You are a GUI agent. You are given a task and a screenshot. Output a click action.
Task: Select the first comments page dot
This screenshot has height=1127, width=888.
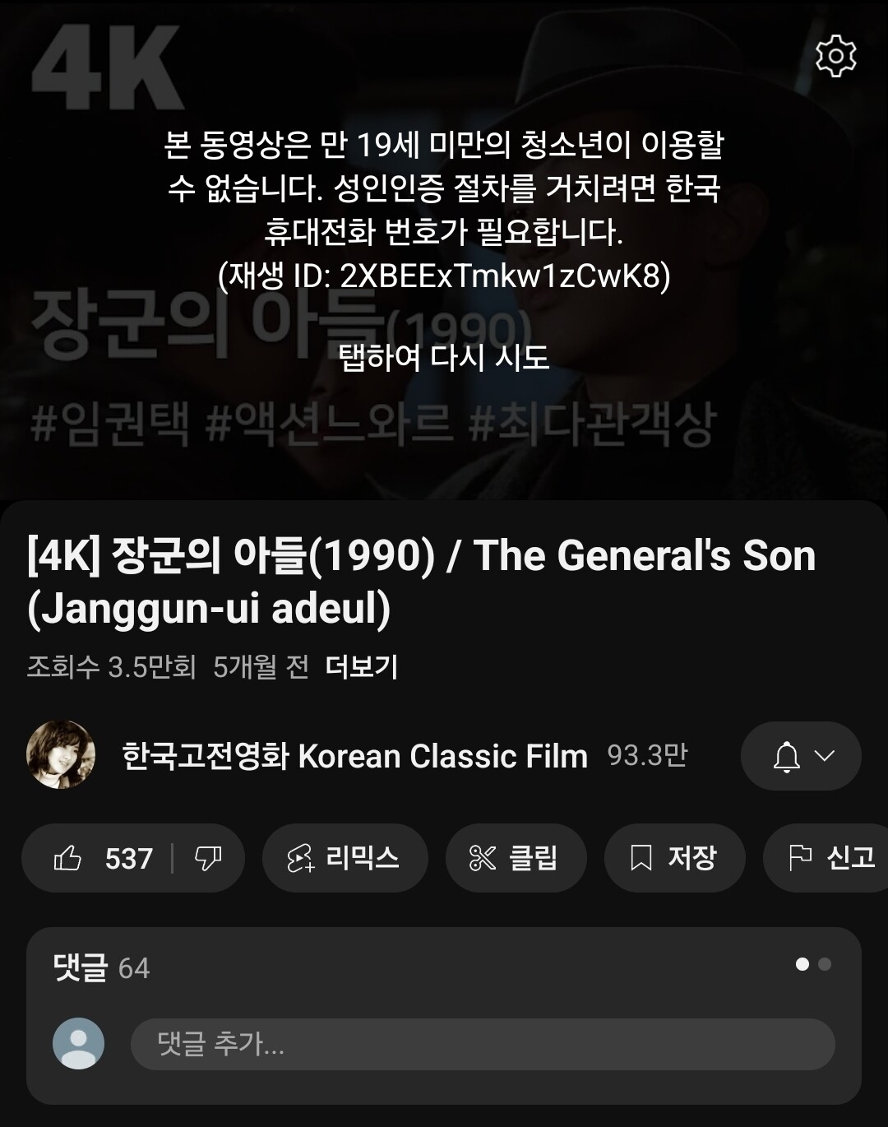click(x=802, y=964)
